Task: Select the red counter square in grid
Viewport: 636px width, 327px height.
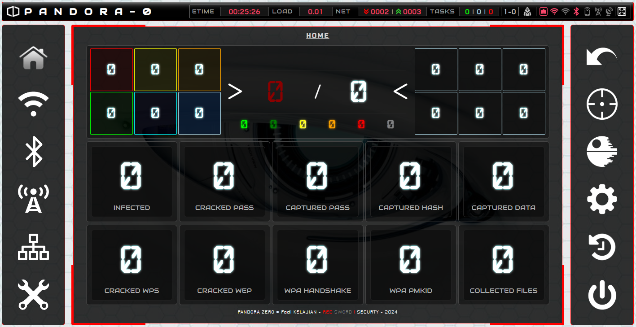Action: click(x=111, y=70)
